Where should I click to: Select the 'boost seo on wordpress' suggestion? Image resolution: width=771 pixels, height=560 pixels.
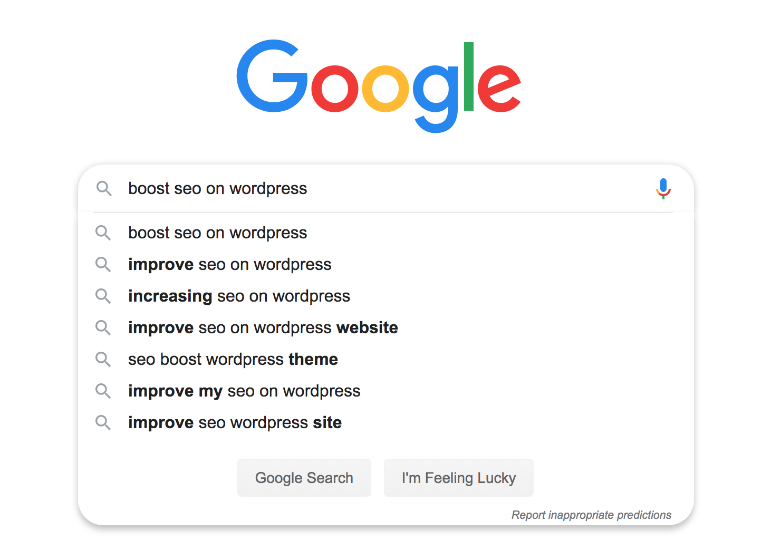(386, 233)
